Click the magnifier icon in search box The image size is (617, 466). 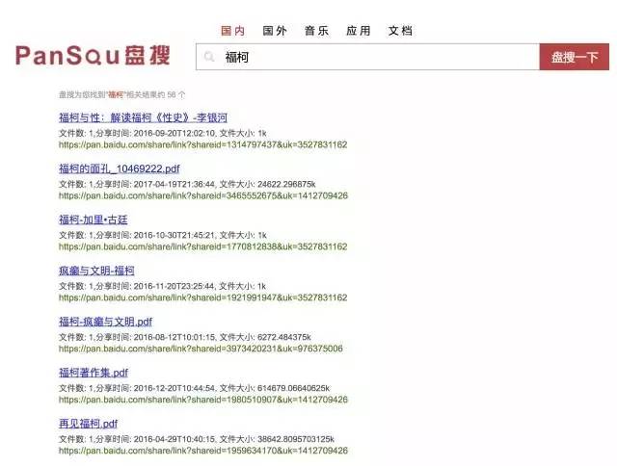click(x=209, y=57)
